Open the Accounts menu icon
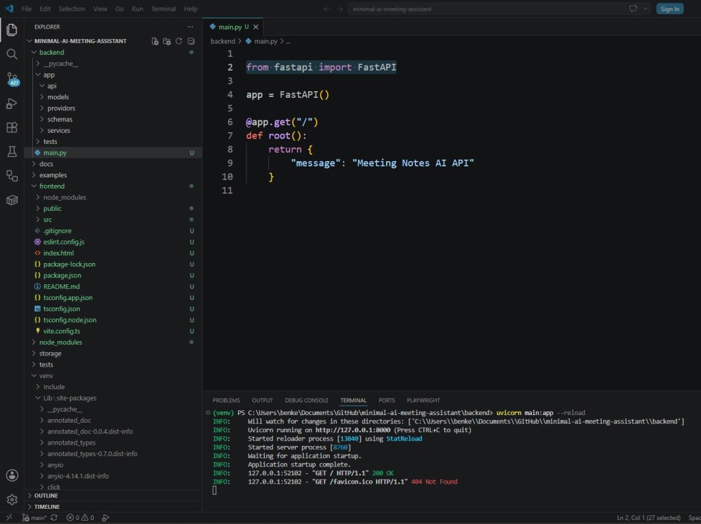Screen dimensions: 701x524 tap(12, 475)
